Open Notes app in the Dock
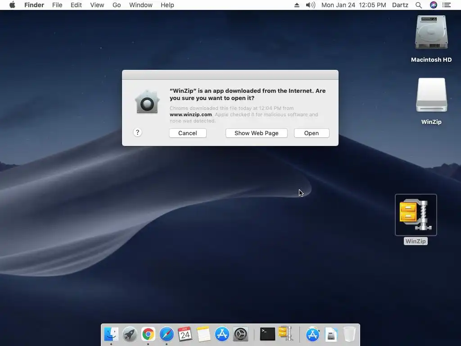This screenshot has width=461, height=346. [203, 334]
